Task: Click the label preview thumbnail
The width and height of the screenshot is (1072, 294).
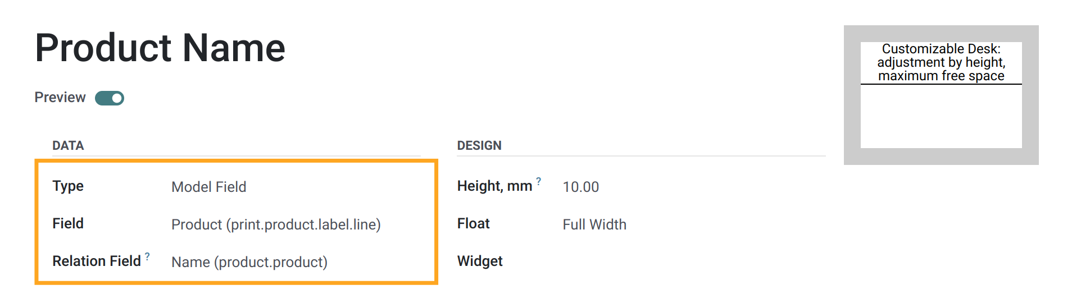Action: click(941, 95)
